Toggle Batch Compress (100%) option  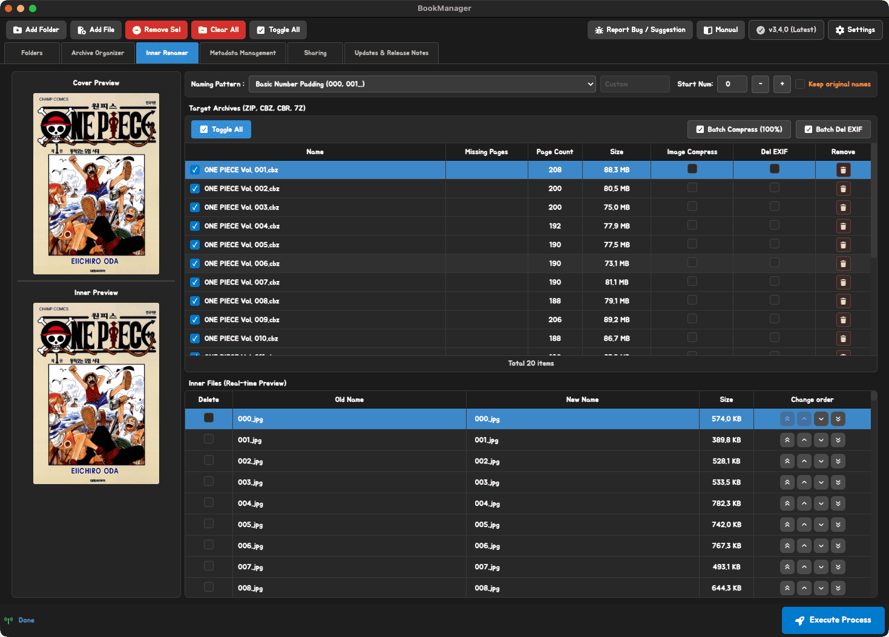tap(739, 129)
